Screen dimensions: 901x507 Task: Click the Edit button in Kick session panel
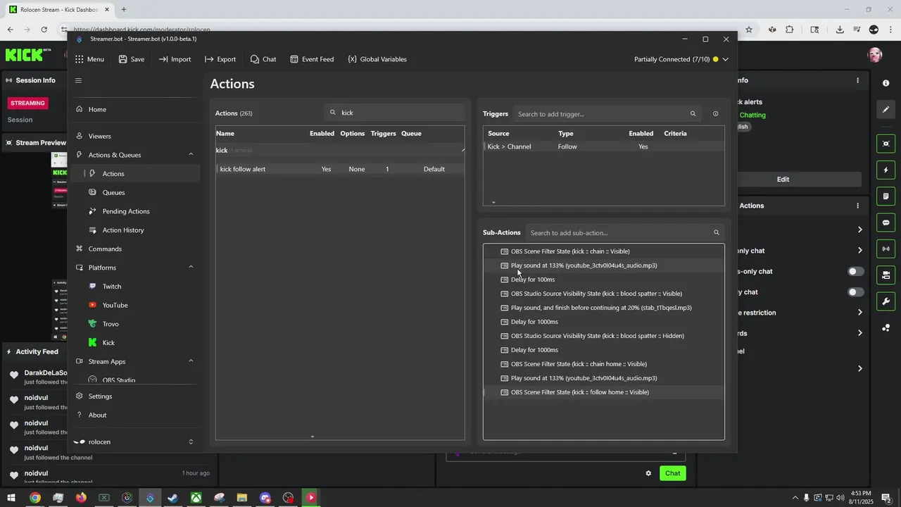[x=783, y=180]
